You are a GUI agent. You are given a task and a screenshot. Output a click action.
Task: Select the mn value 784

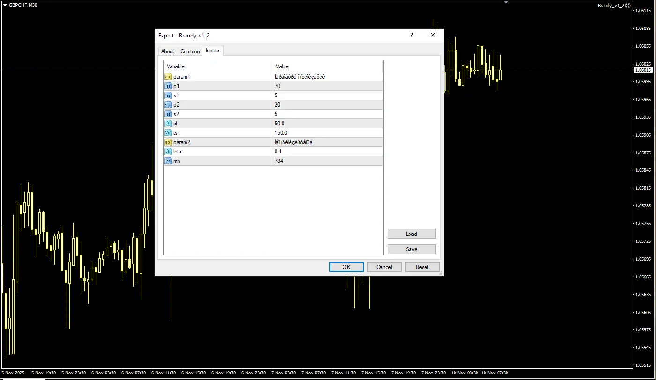(279, 161)
